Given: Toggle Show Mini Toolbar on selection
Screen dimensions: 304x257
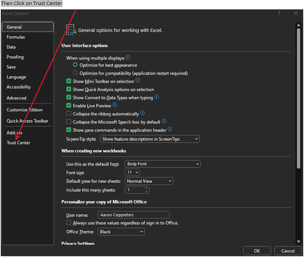Looking at the screenshot, I should coord(68,81).
